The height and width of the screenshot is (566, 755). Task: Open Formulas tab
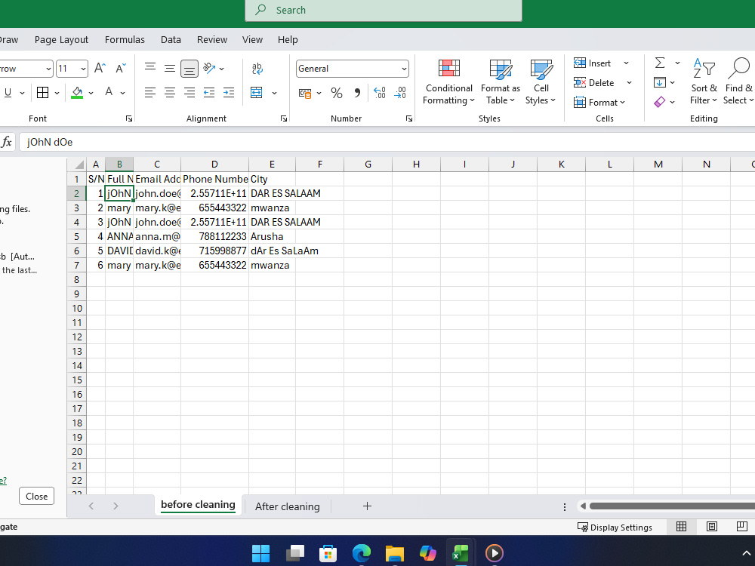tap(125, 39)
